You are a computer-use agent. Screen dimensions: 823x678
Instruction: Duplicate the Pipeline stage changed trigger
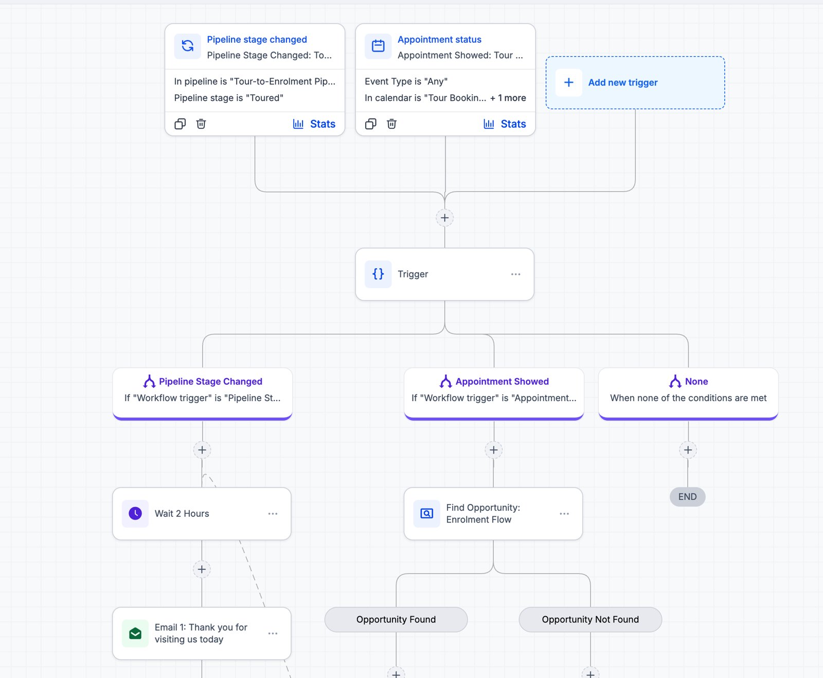tap(180, 124)
